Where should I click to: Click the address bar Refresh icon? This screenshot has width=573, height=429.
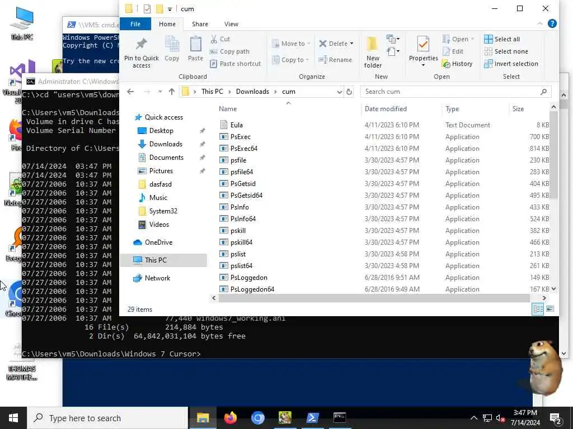(349, 92)
